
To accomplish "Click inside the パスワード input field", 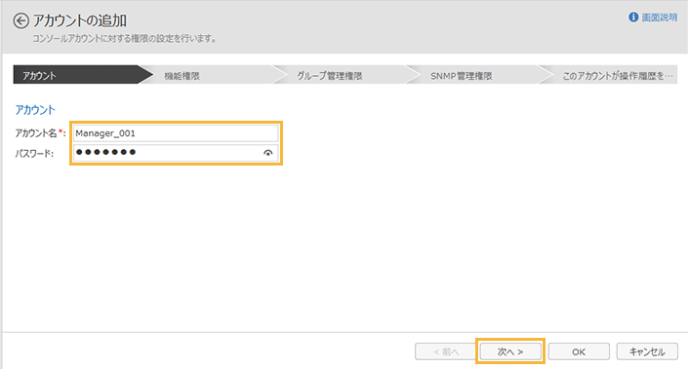I will (176, 153).
